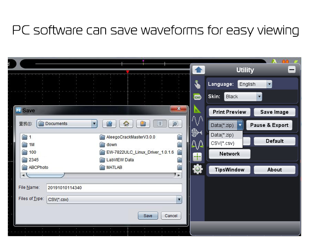This screenshot has width=309, height=251.
Task: Choose Data(*.zip) from the export list
Action: pos(222,135)
